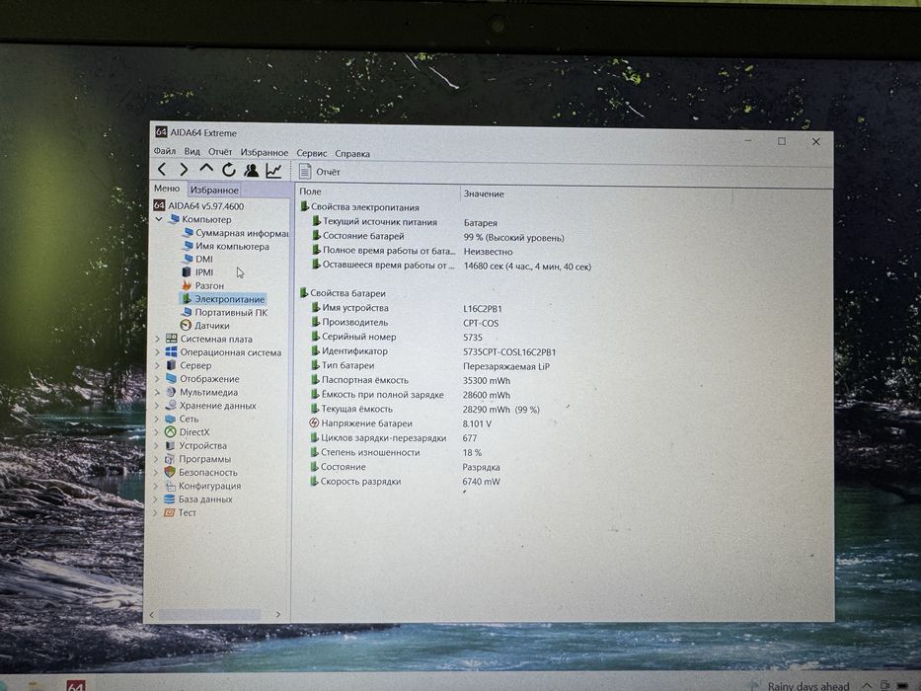Expand the Системная плата node
921x691 pixels.
(157, 339)
